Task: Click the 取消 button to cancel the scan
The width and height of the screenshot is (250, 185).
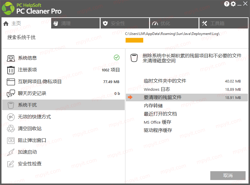Action: (228, 175)
